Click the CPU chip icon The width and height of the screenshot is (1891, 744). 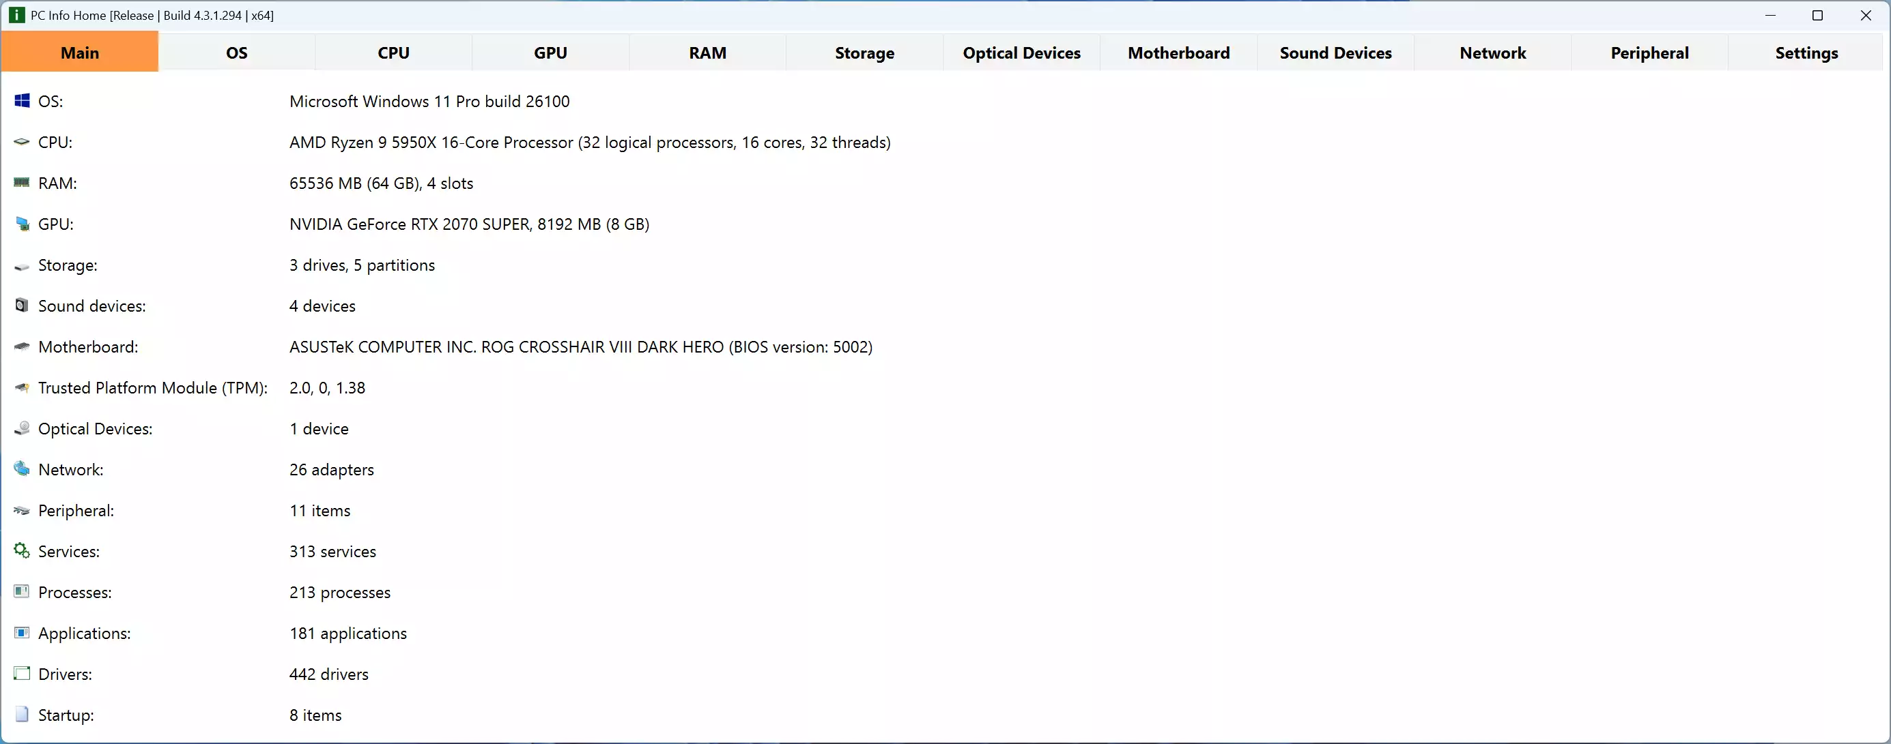pyautogui.click(x=22, y=143)
